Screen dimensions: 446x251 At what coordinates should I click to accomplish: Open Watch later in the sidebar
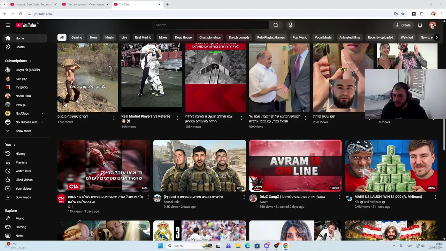[25, 171]
